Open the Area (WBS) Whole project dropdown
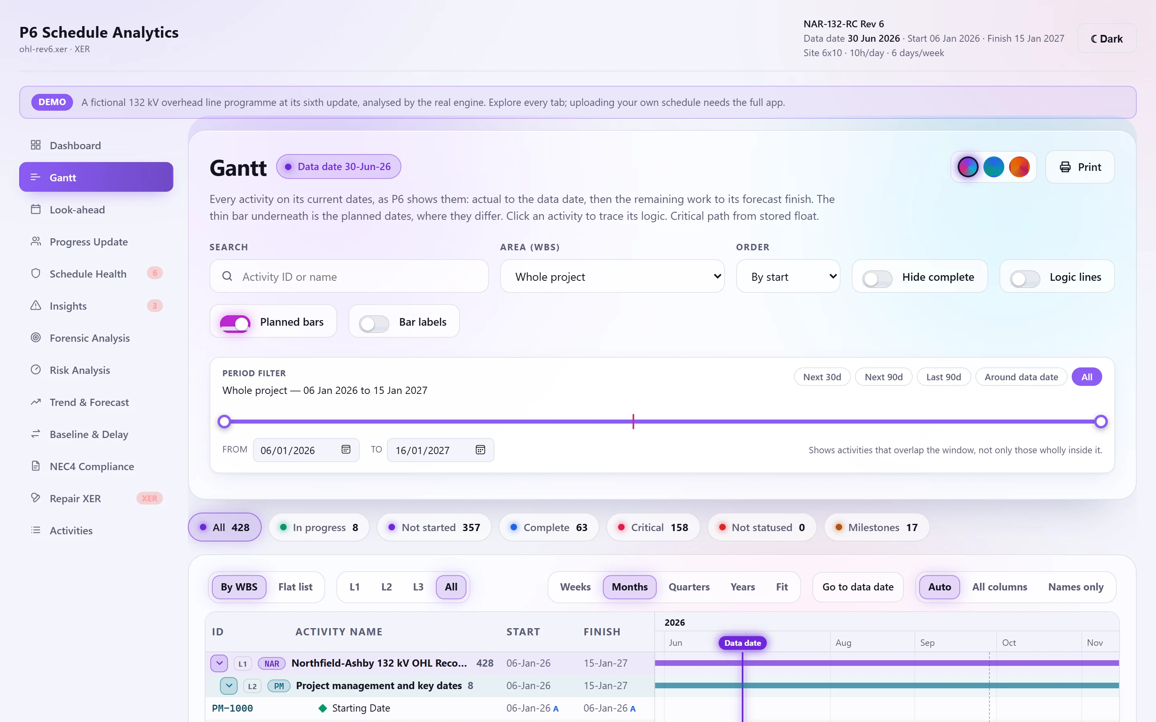The height and width of the screenshot is (722, 1156). coord(612,276)
